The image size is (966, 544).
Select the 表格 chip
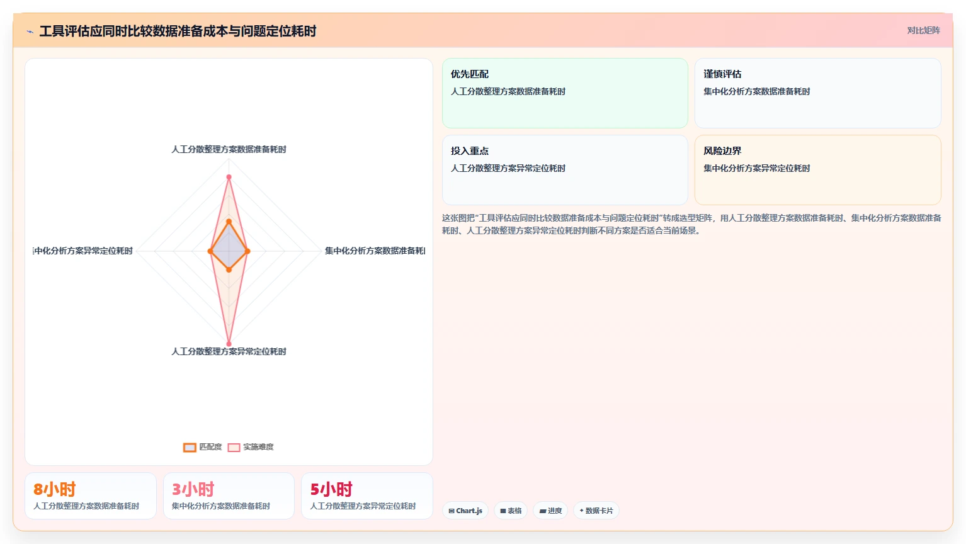pyautogui.click(x=511, y=511)
